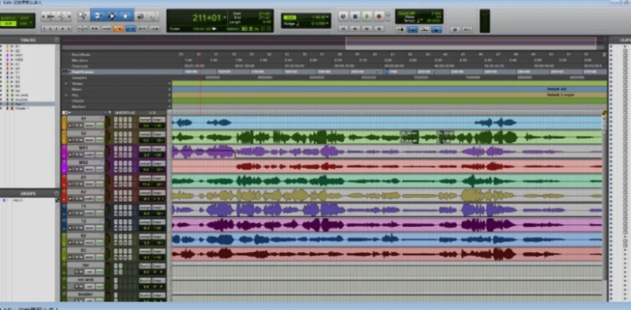Open the S1 track Output selector
The width and height of the screenshot is (631, 310).
pyautogui.click(x=159, y=119)
